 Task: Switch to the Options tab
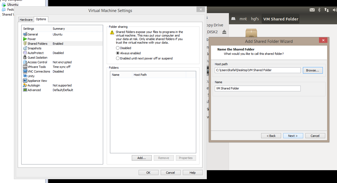[x=41, y=19]
